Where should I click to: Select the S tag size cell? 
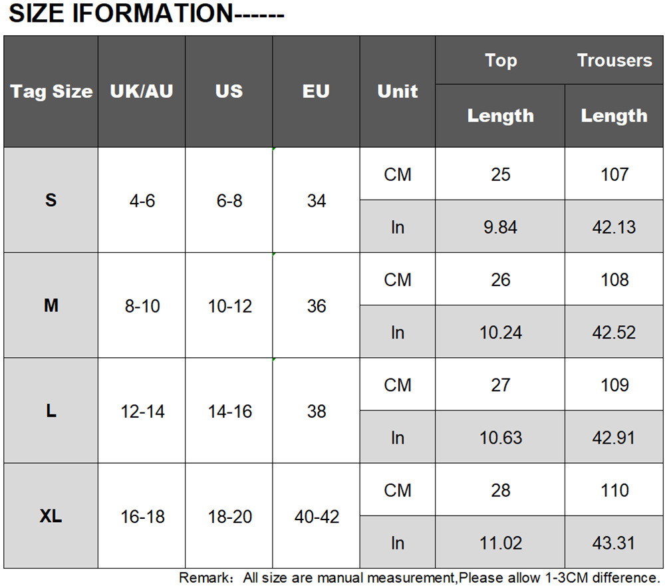coord(51,200)
